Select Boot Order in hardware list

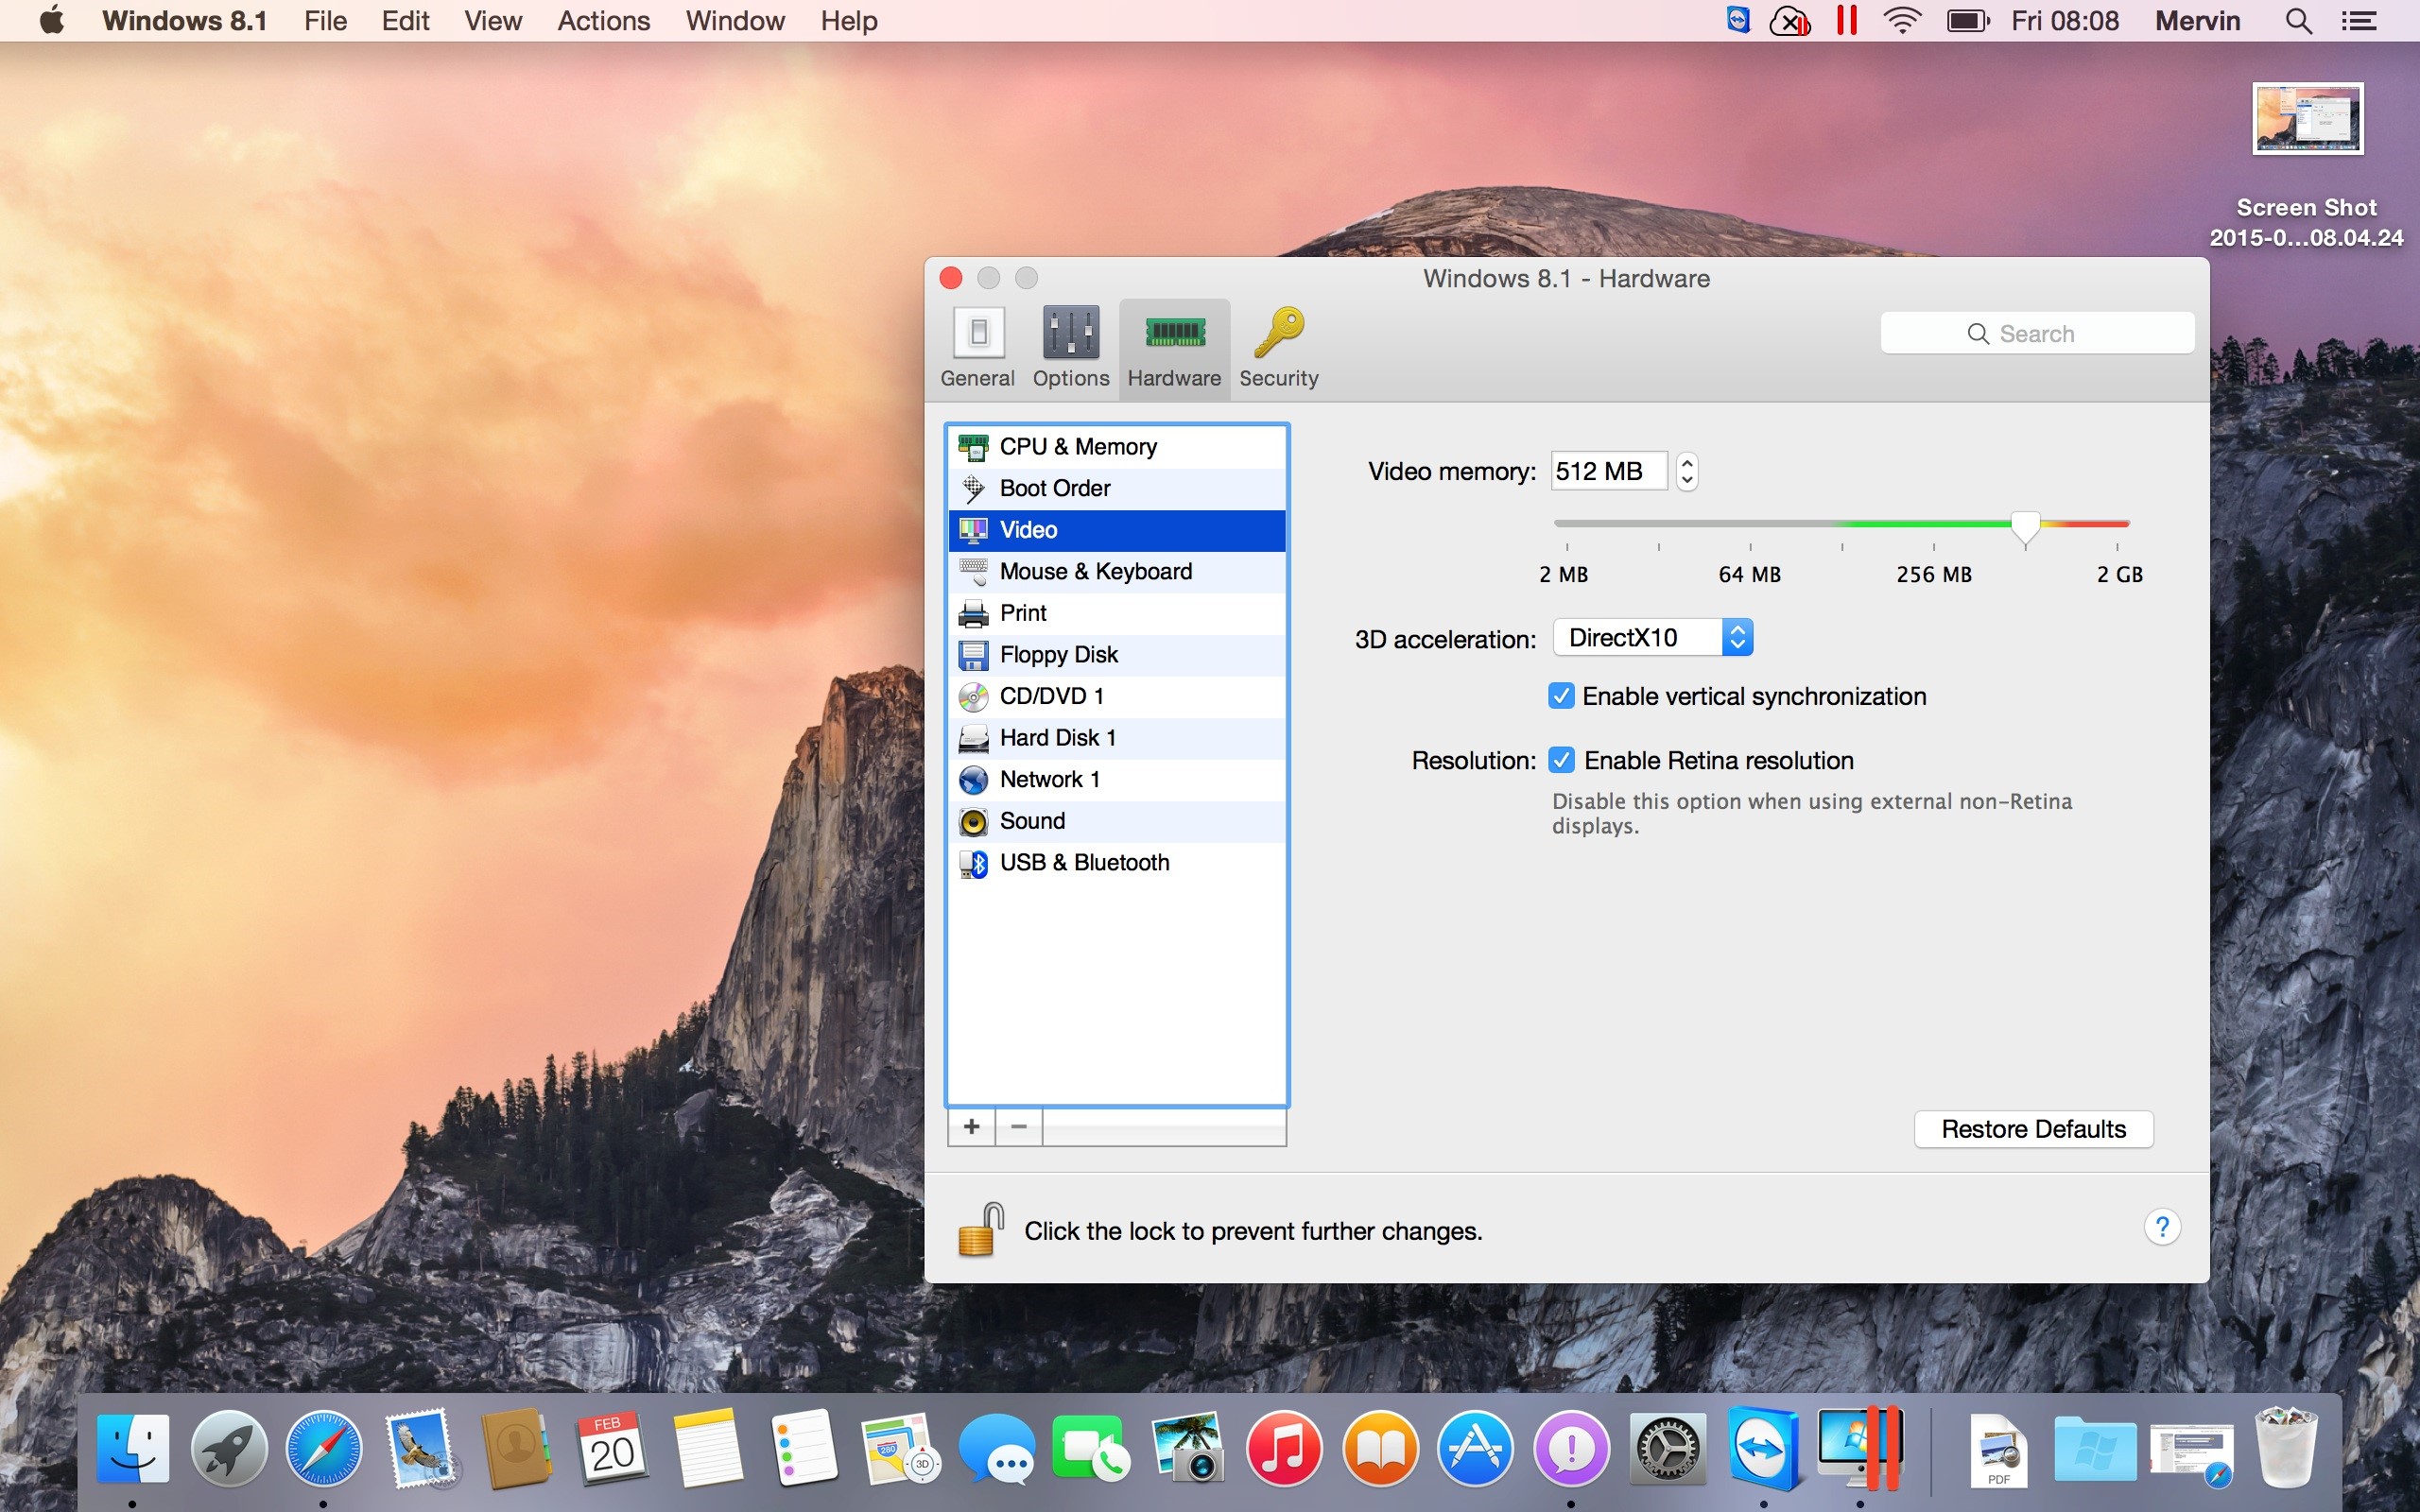(x=1116, y=488)
